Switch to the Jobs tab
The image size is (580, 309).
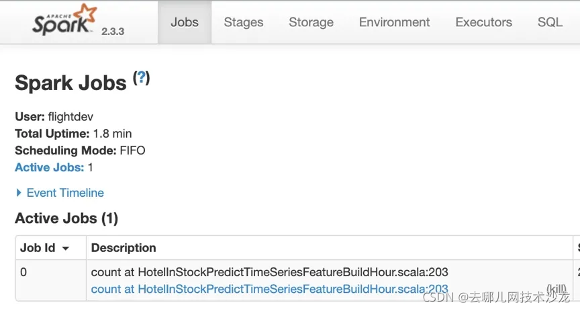click(185, 22)
